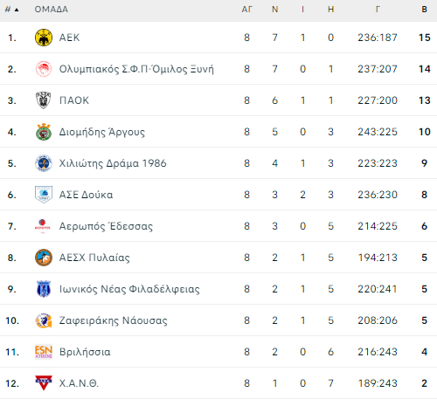Click the Olympiacos red crest icon

pyautogui.click(x=44, y=69)
